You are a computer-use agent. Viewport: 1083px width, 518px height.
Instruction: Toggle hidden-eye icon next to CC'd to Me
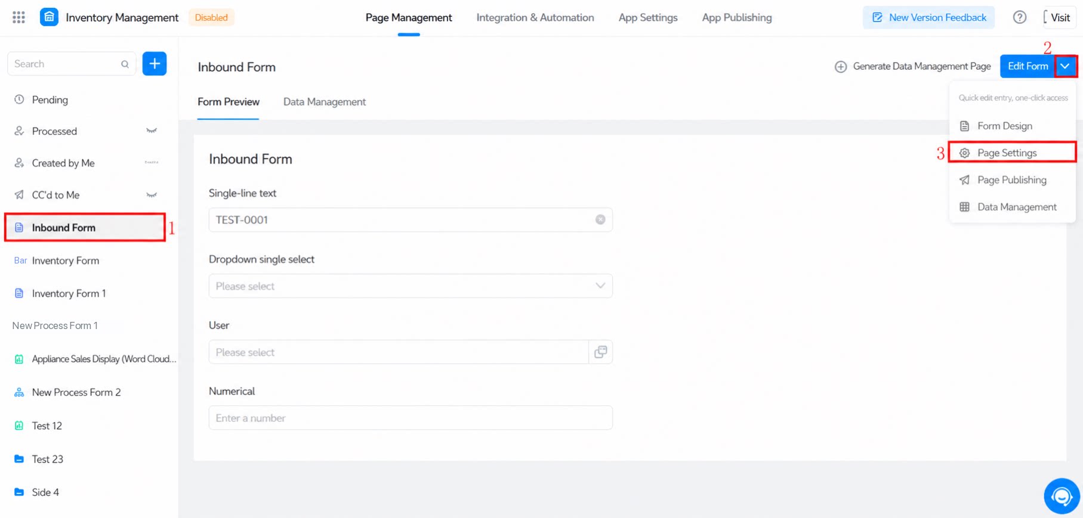(152, 195)
